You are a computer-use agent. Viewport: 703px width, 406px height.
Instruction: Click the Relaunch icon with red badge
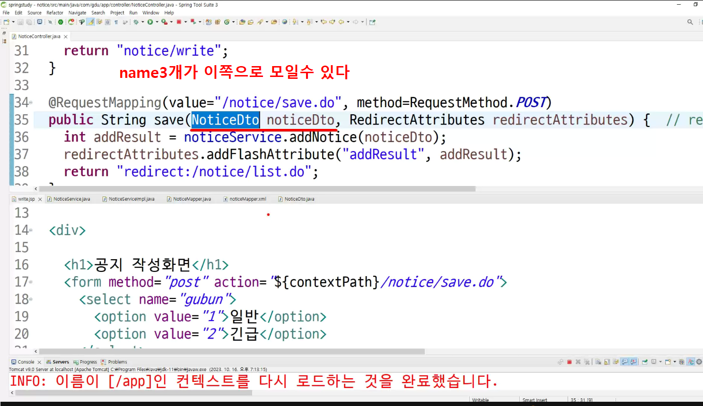[71, 22]
